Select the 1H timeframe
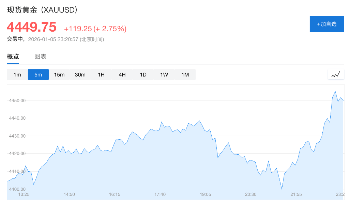Screen dimensions: 349x206 [101, 75]
